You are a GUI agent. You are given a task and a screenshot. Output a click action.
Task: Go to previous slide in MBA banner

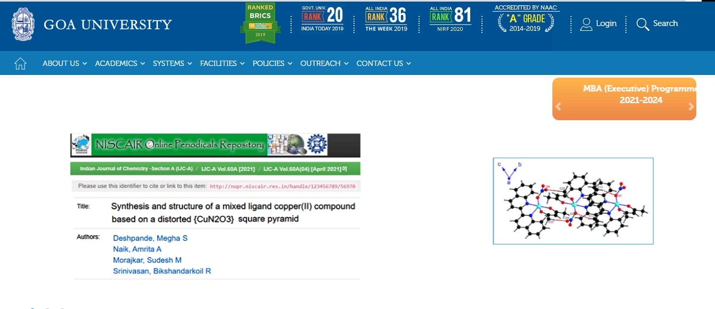tap(558, 106)
